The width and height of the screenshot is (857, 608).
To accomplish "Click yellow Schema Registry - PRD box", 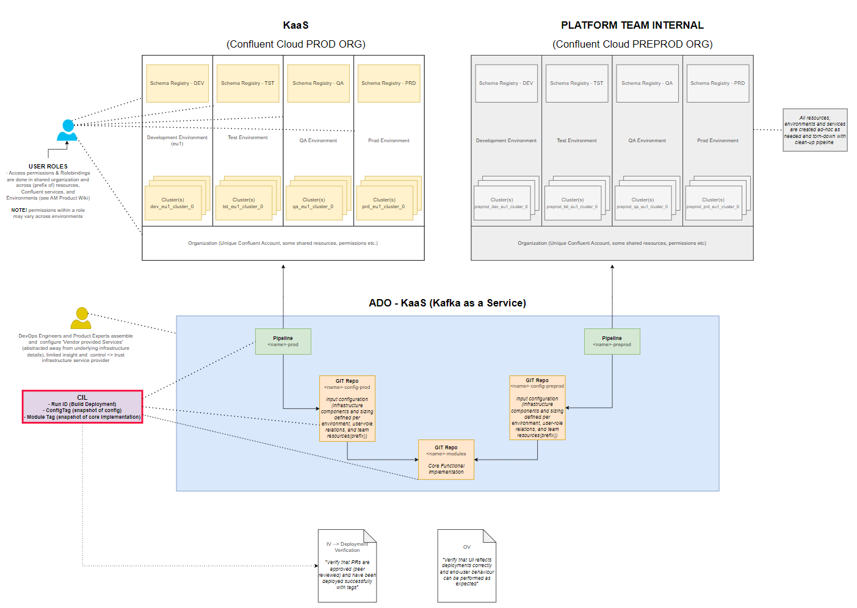I will [389, 84].
